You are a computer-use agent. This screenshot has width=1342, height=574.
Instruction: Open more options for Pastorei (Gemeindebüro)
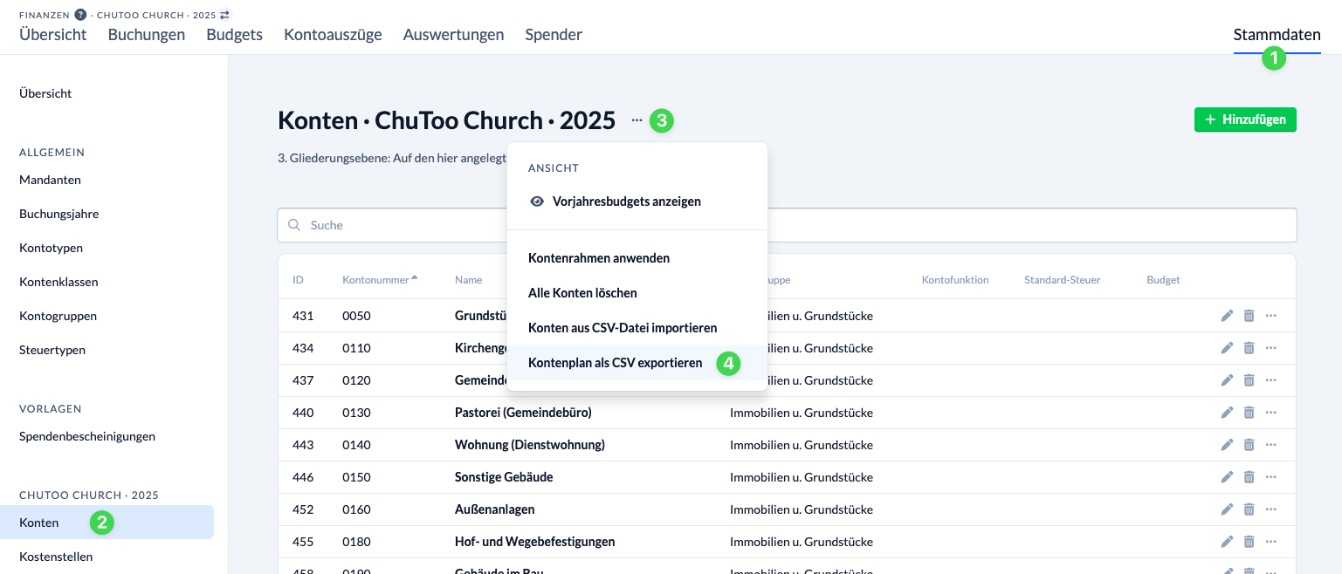pyautogui.click(x=1270, y=413)
